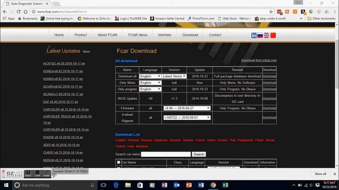Open the Contact menu item
Image resolution: width=339 pixels, height=190 pixels.
[215, 35]
